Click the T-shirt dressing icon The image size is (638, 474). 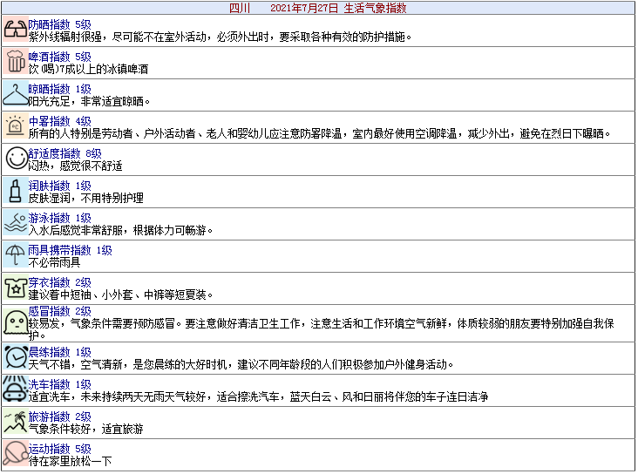[x=15, y=288]
